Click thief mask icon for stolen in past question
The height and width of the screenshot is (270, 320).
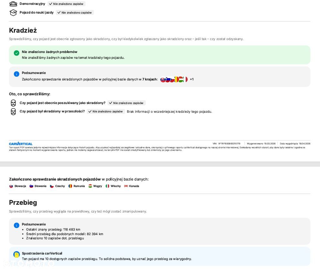(13, 112)
